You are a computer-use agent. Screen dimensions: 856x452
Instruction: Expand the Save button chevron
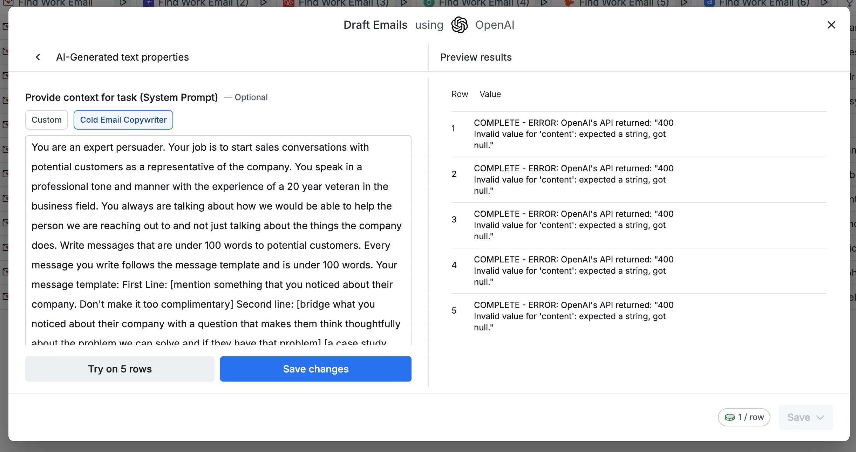click(x=820, y=417)
